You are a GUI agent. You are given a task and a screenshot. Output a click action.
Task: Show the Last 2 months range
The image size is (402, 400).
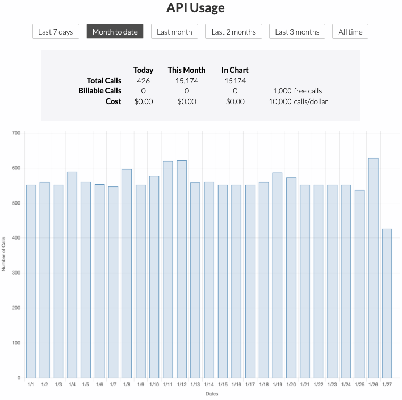click(233, 32)
